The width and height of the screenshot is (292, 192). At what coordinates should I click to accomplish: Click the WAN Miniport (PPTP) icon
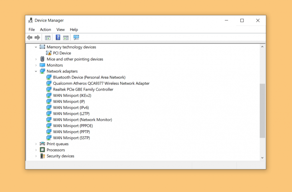point(48,132)
